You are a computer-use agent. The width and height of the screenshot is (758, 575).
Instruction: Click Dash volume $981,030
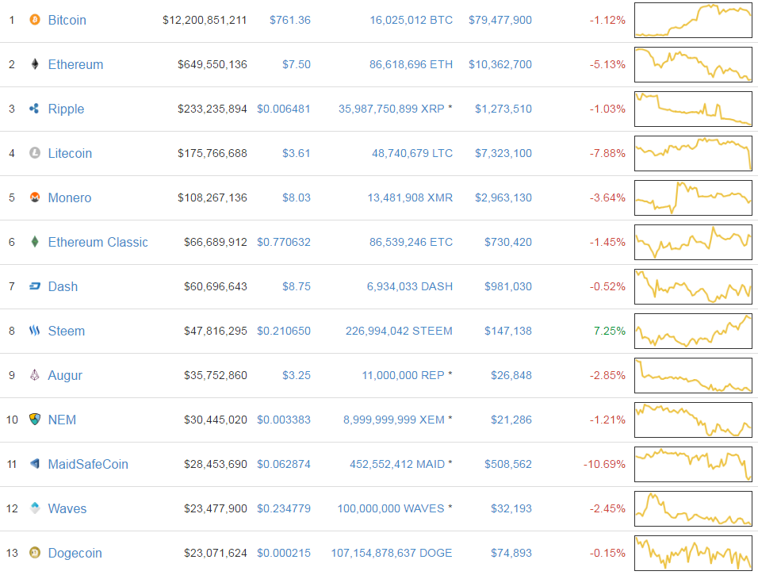click(508, 287)
